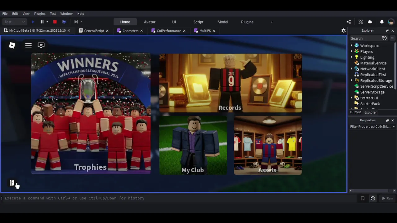The width and height of the screenshot is (397, 223).
Task: Expand the Players node
Action: [x=352, y=51]
